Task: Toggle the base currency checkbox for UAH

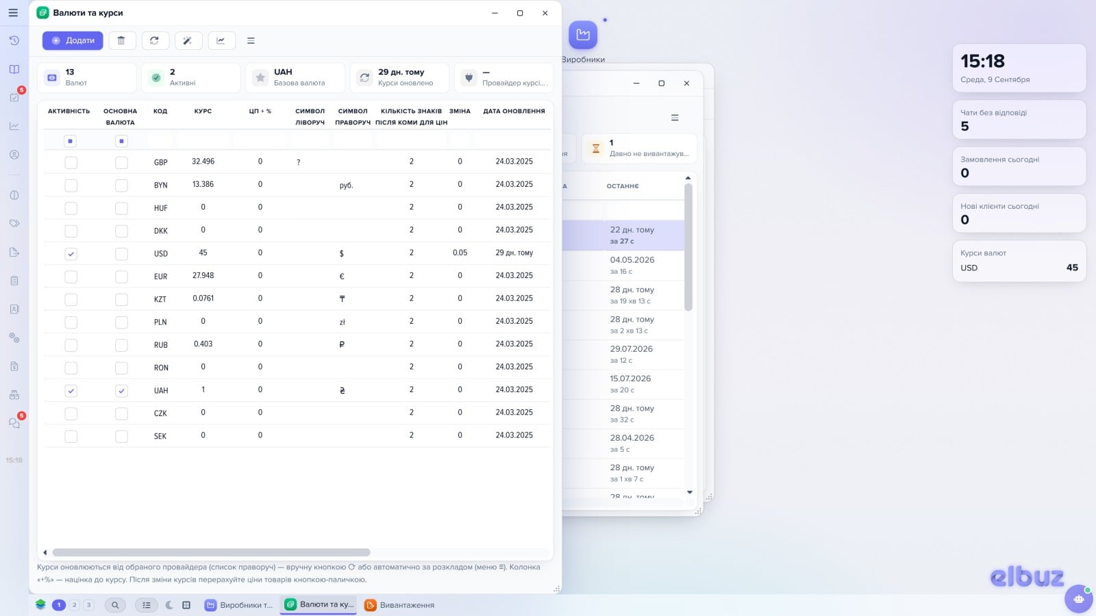Action: (121, 391)
